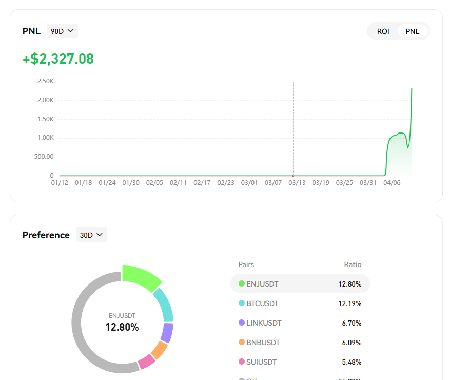The image size is (449, 380).
Task: Click the Ratio column header
Action: coord(353,264)
